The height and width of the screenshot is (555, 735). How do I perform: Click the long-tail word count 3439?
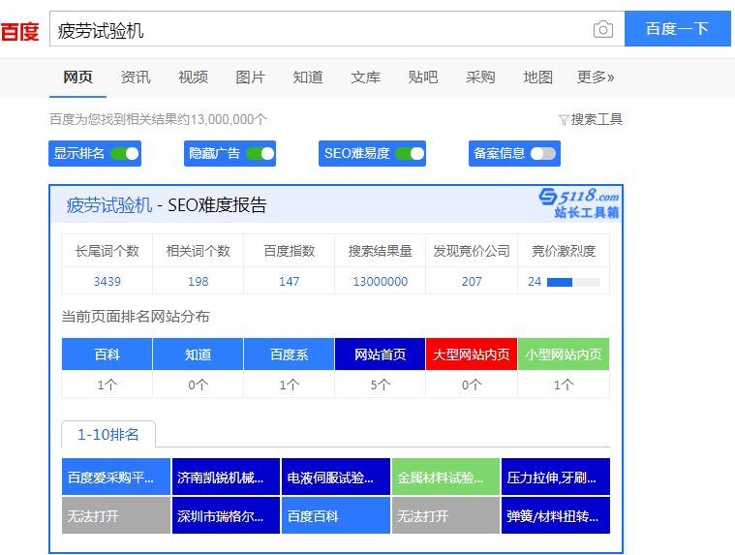[x=107, y=281]
